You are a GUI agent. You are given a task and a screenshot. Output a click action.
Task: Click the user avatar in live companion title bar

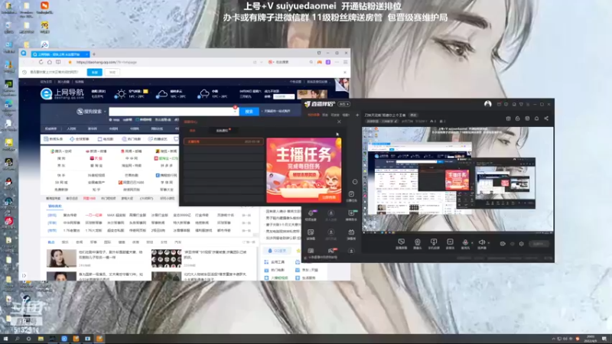coord(487,104)
